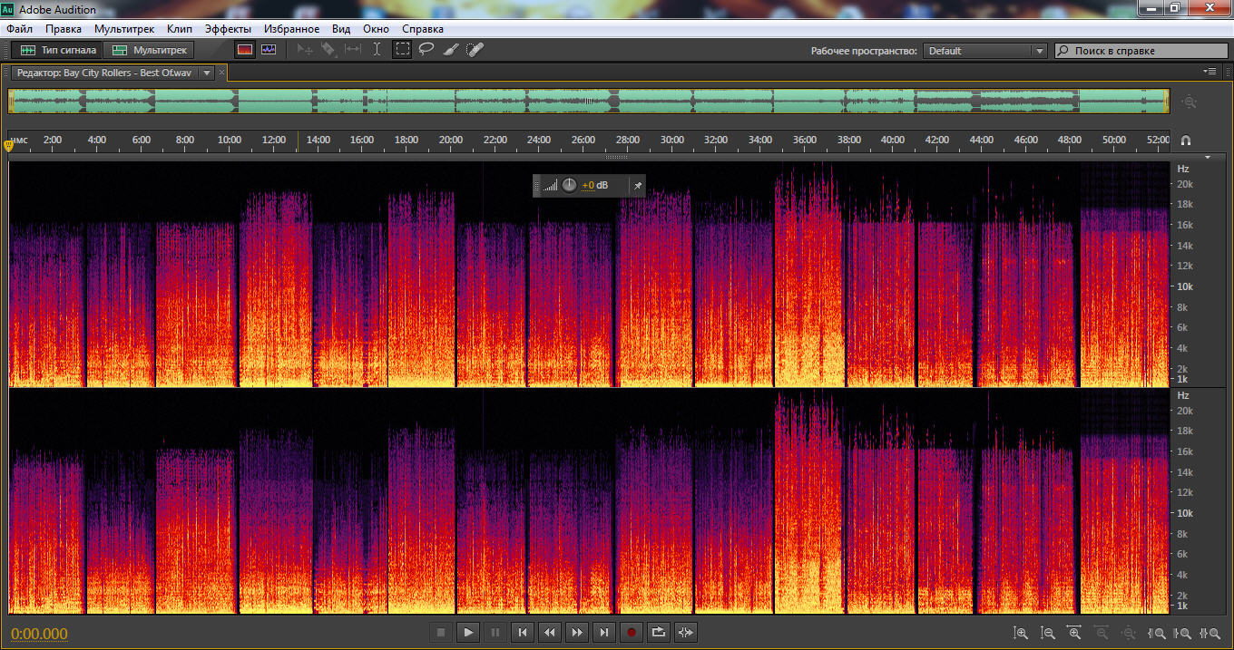Adjust the floating volume gain knob

[569, 185]
